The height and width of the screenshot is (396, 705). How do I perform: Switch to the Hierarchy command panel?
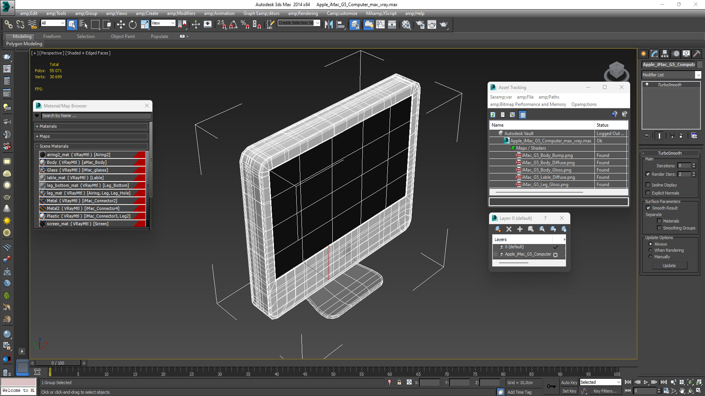click(665, 54)
